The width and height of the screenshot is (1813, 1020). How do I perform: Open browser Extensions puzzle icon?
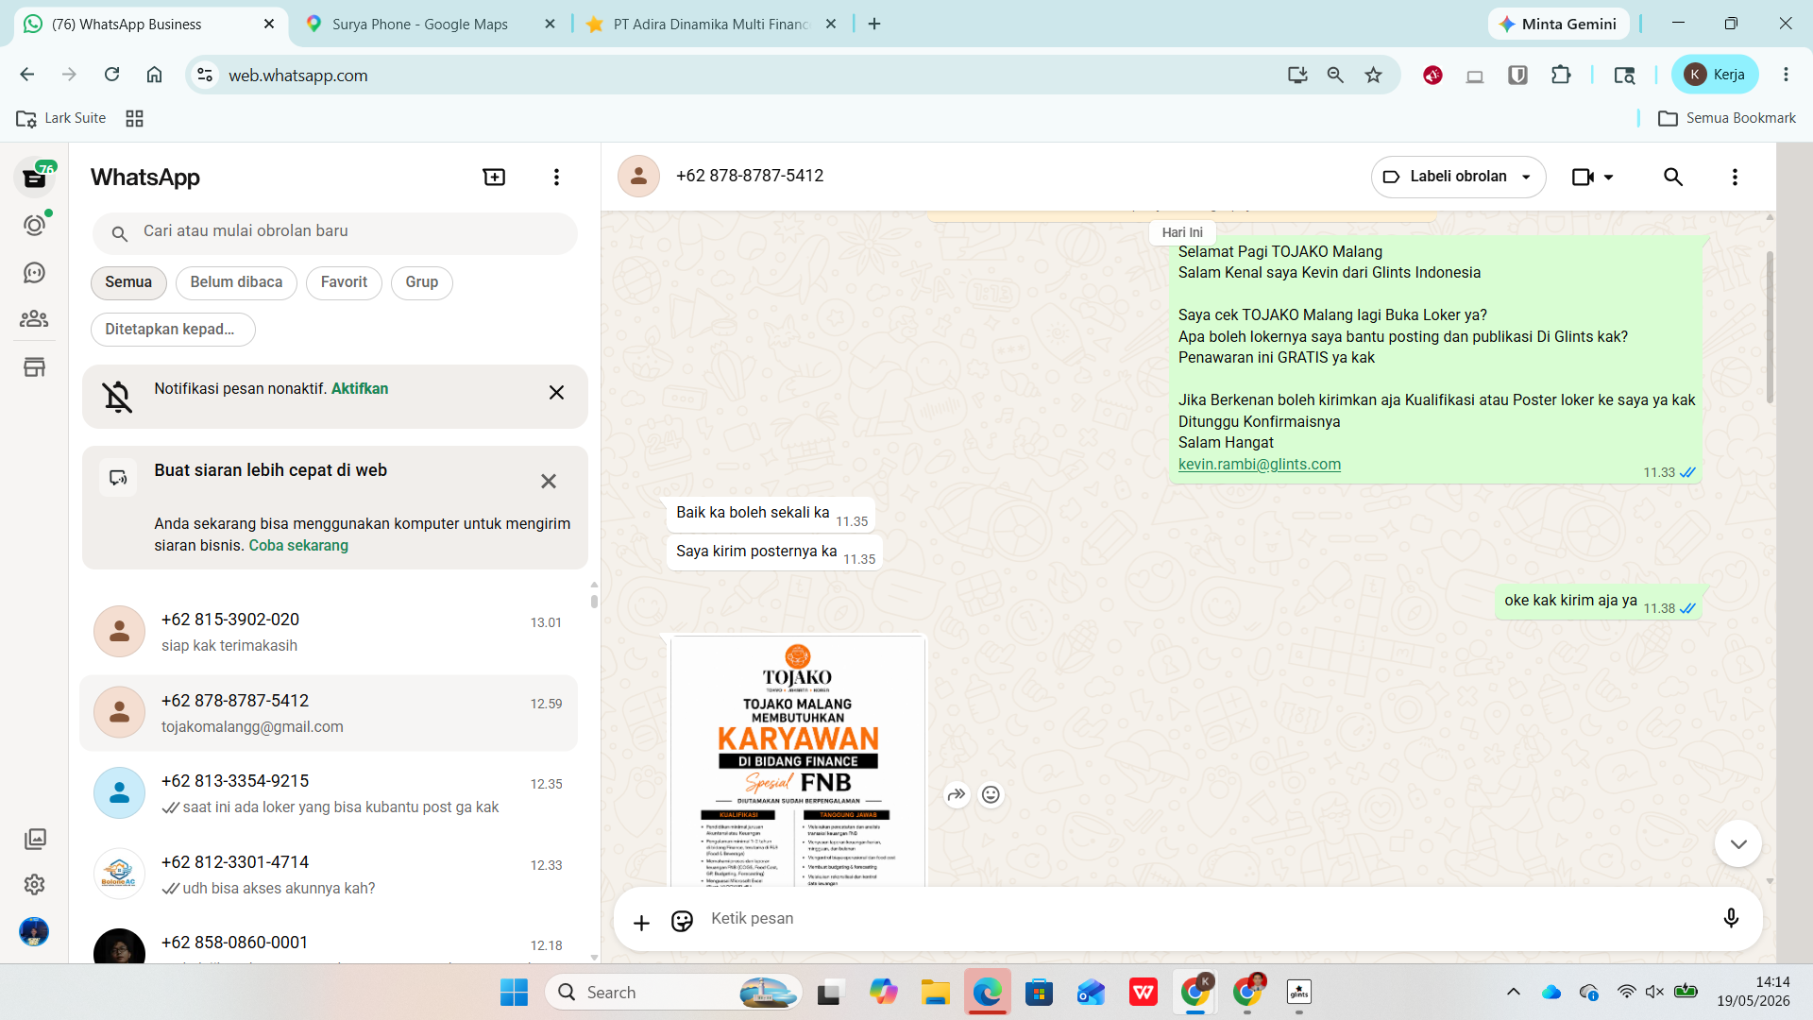pyautogui.click(x=1561, y=75)
